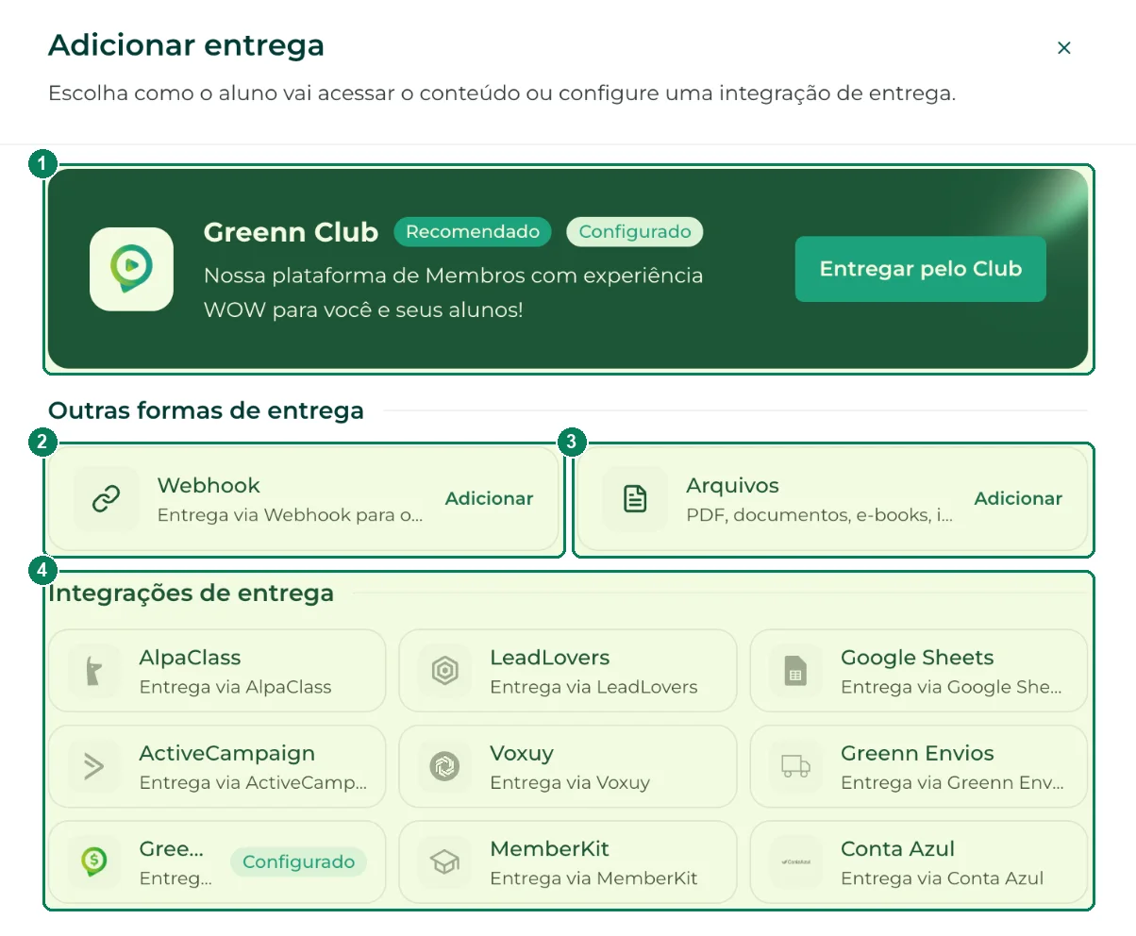The image size is (1136, 936).
Task: Select the Voxuy integration title
Action: (522, 754)
